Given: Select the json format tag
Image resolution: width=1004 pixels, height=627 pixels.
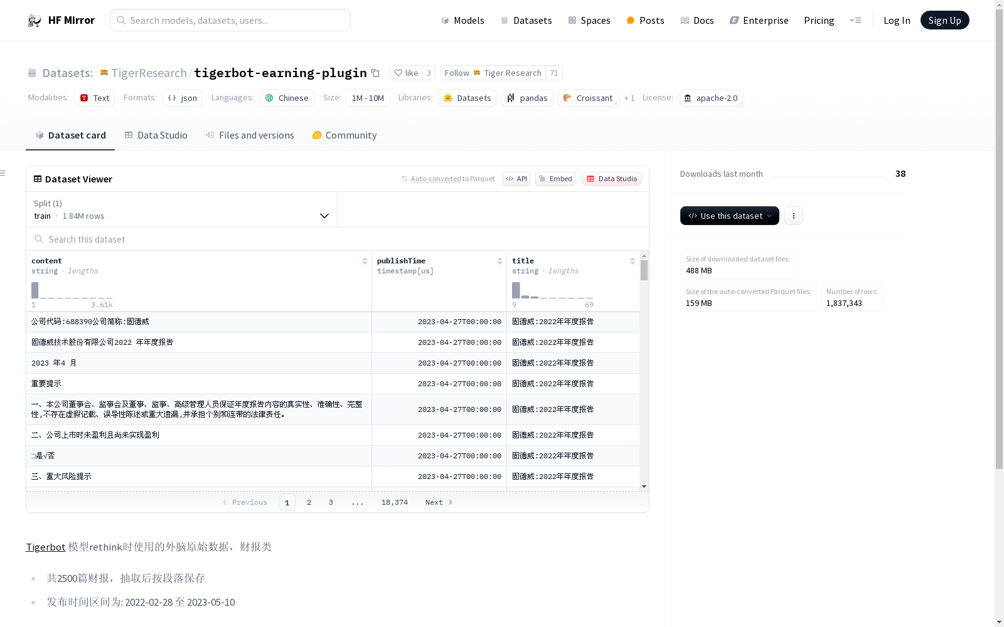Looking at the screenshot, I should pos(182,98).
